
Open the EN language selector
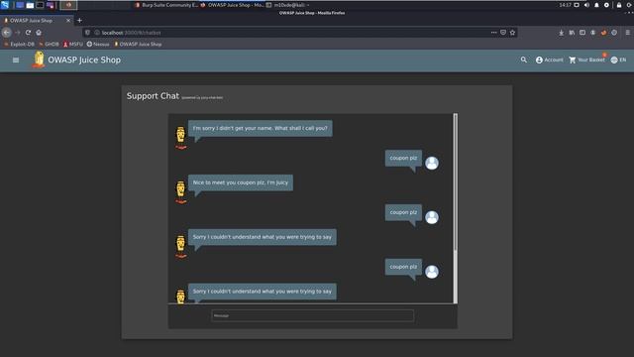618,59
